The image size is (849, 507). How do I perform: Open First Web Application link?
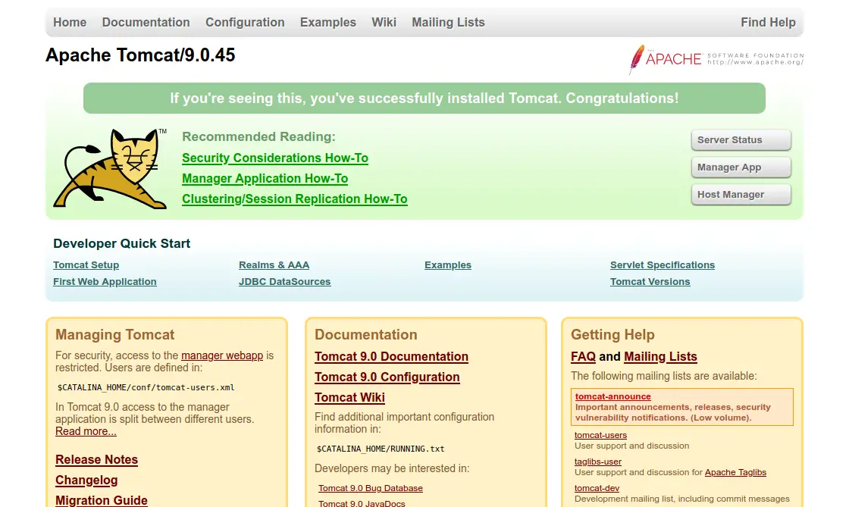105,282
